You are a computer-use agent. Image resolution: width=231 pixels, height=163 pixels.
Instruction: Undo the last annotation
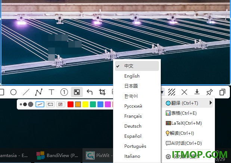click(x=90, y=92)
